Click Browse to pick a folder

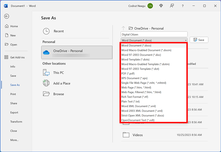[58, 94]
